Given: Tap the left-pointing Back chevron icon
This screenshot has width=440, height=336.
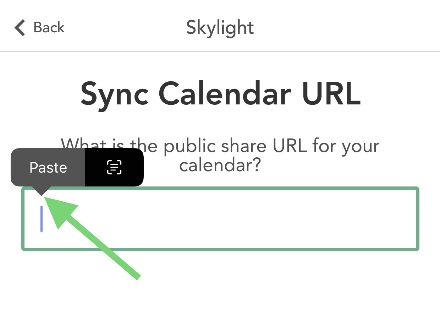Looking at the screenshot, I should pos(20,27).
